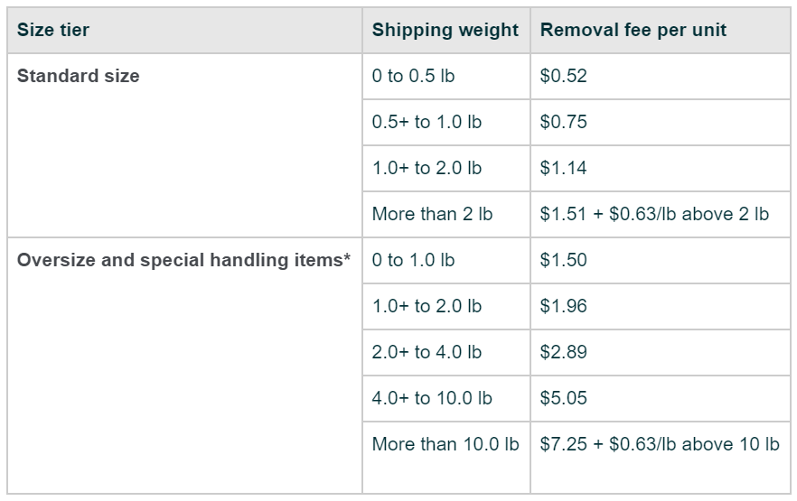The width and height of the screenshot is (797, 501).
Task: Select the $1.50 oversize fee cell
Action: (x=564, y=260)
